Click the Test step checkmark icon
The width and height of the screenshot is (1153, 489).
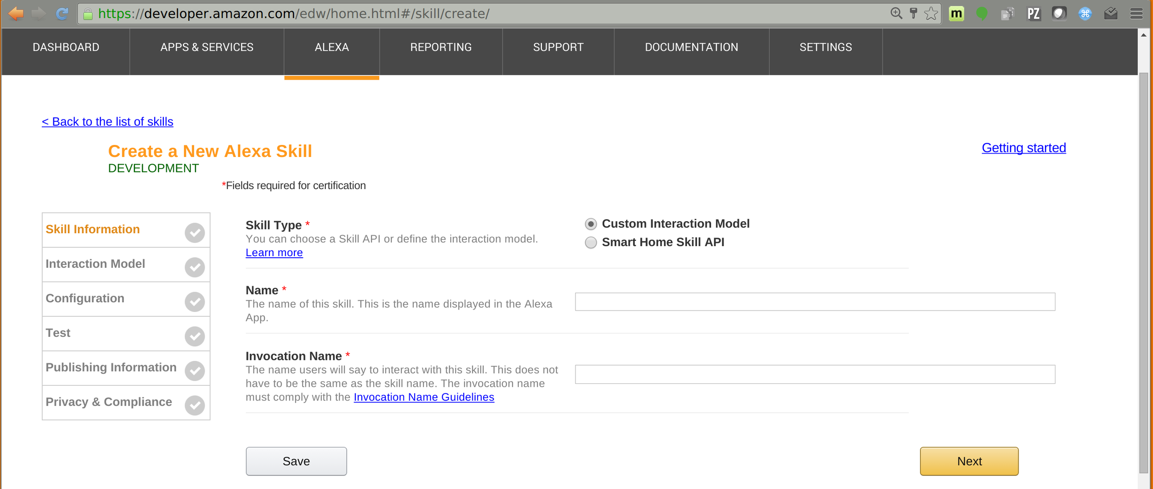click(195, 336)
